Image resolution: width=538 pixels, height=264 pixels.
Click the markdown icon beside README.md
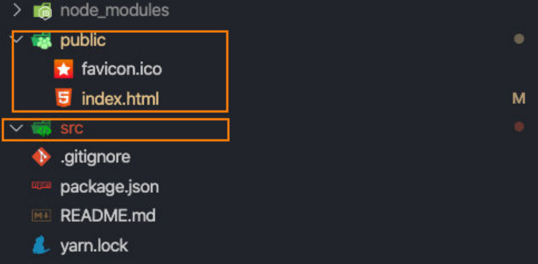[x=41, y=216]
